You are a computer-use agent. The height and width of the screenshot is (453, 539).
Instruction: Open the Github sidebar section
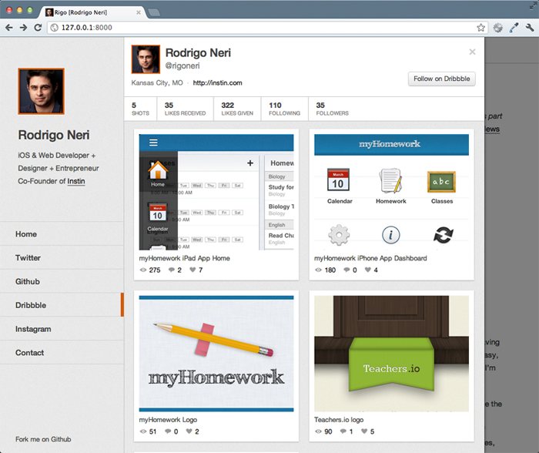tap(62, 281)
